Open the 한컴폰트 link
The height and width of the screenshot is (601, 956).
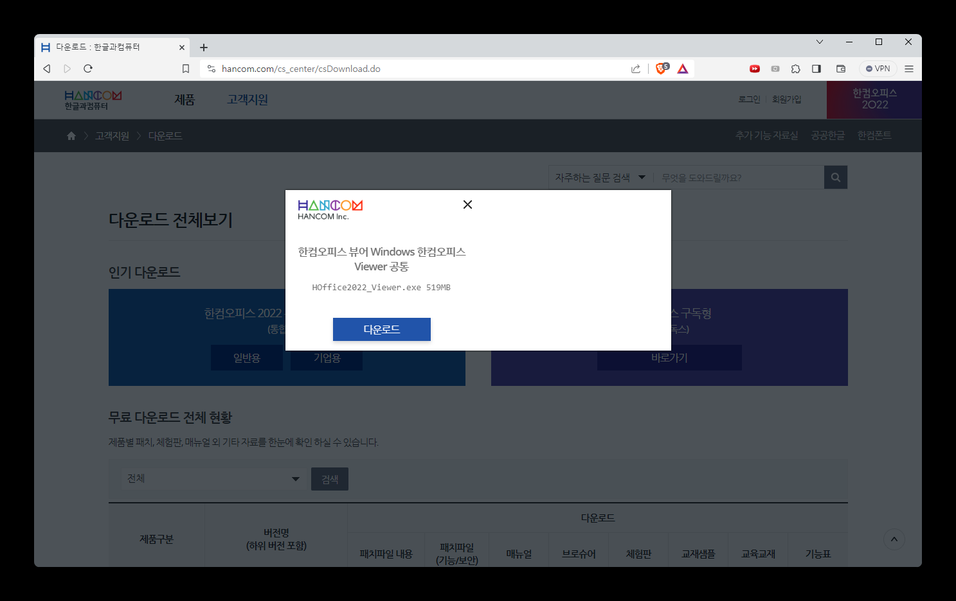[x=874, y=135]
